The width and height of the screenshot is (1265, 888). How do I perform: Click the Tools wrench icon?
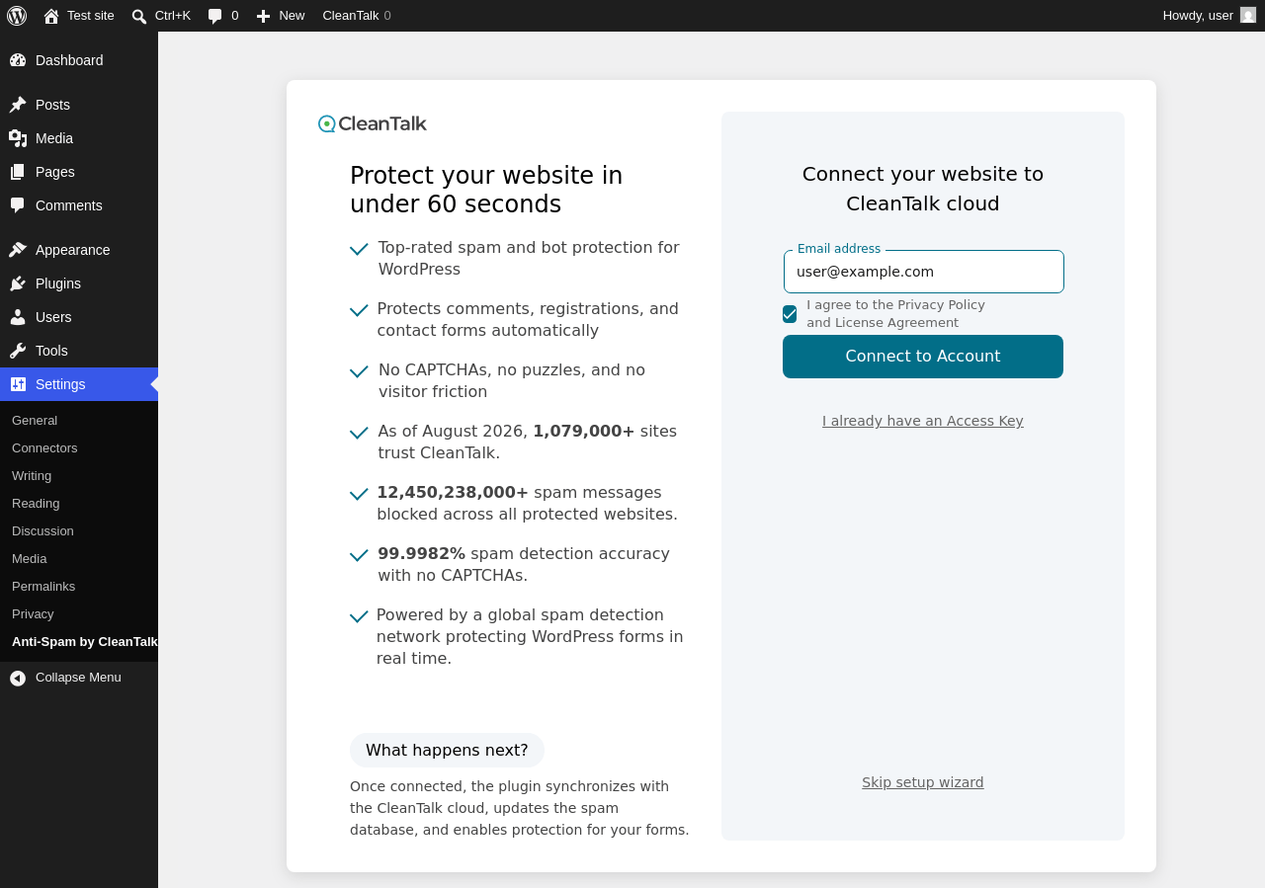pos(18,351)
